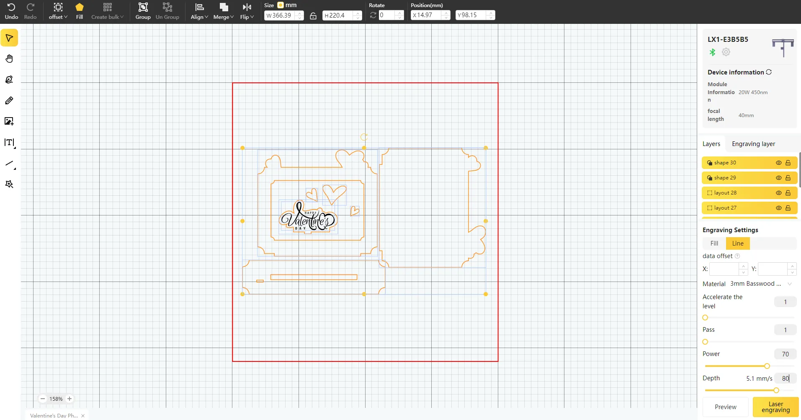Click the star material tool icon
Image resolution: width=801 pixels, height=420 pixels.
click(9, 184)
